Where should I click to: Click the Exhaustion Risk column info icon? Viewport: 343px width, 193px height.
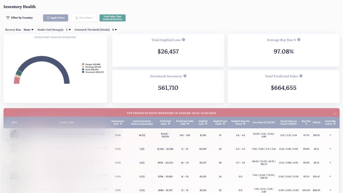(x=121, y=124)
